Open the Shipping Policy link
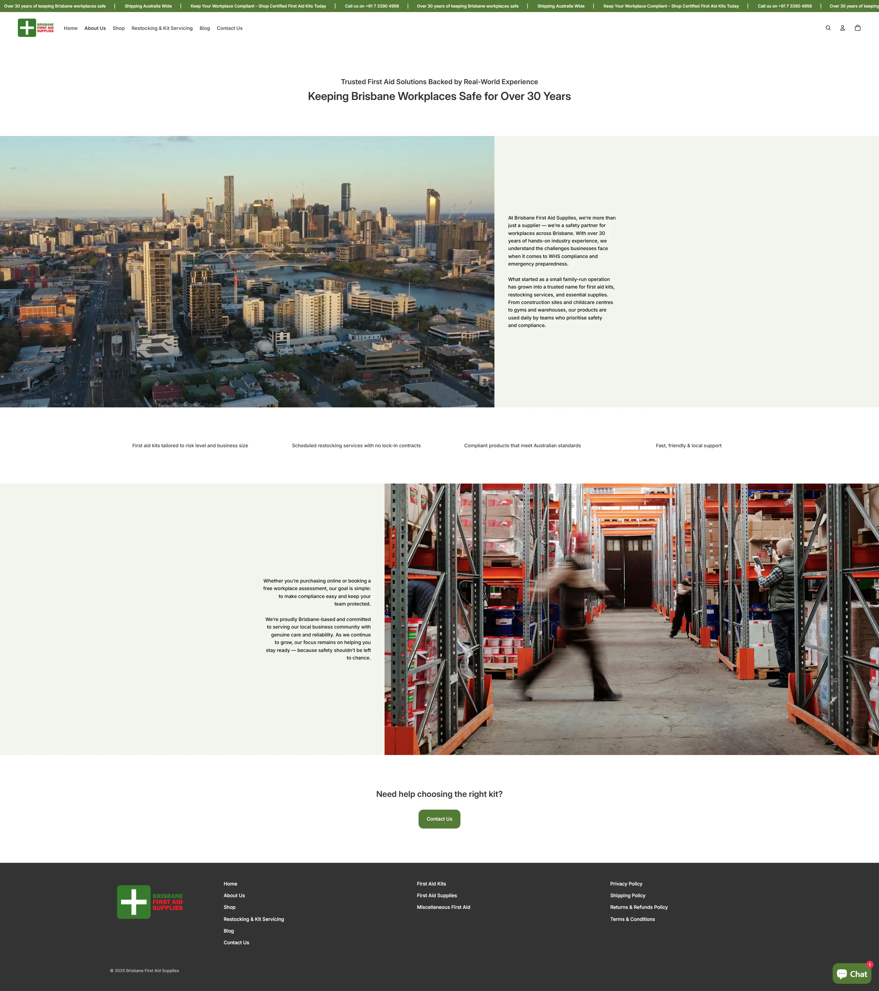Image resolution: width=879 pixels, height=991 pixels. tap(628, 896)
